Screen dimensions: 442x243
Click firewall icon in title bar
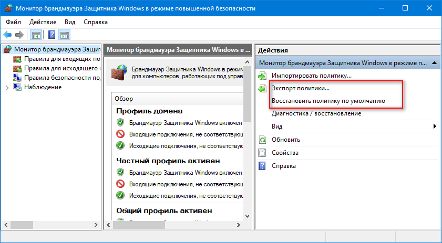click(9, 8)
